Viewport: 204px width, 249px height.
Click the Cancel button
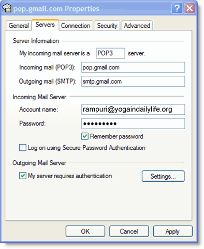tap(129, 231)
